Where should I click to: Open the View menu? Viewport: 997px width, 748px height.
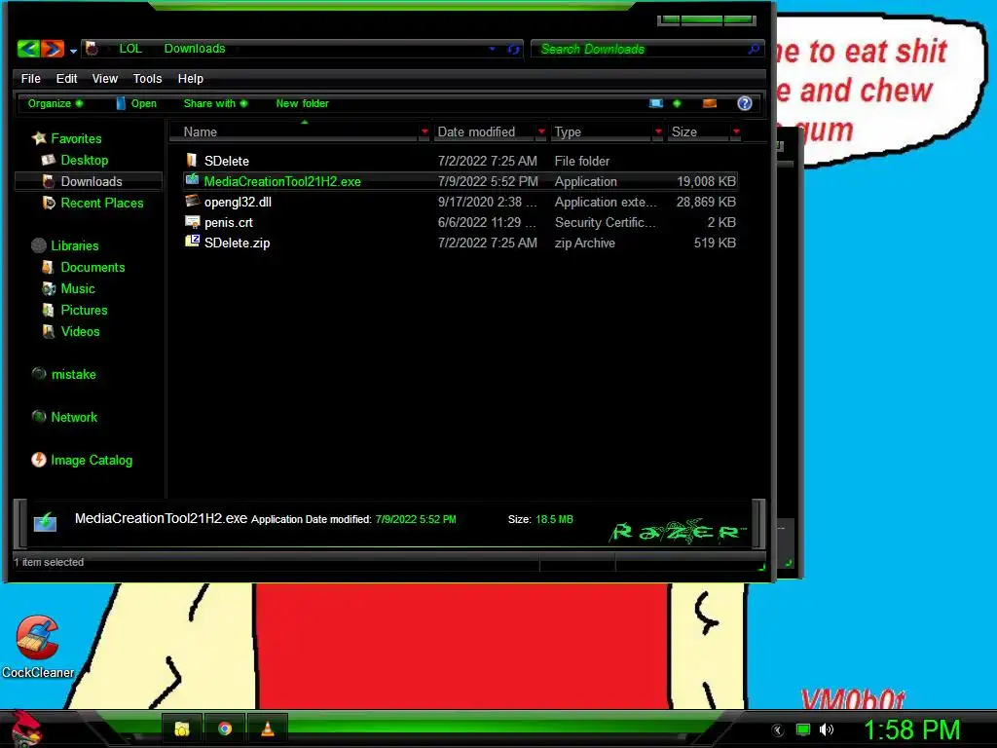(x=105, y=78)
